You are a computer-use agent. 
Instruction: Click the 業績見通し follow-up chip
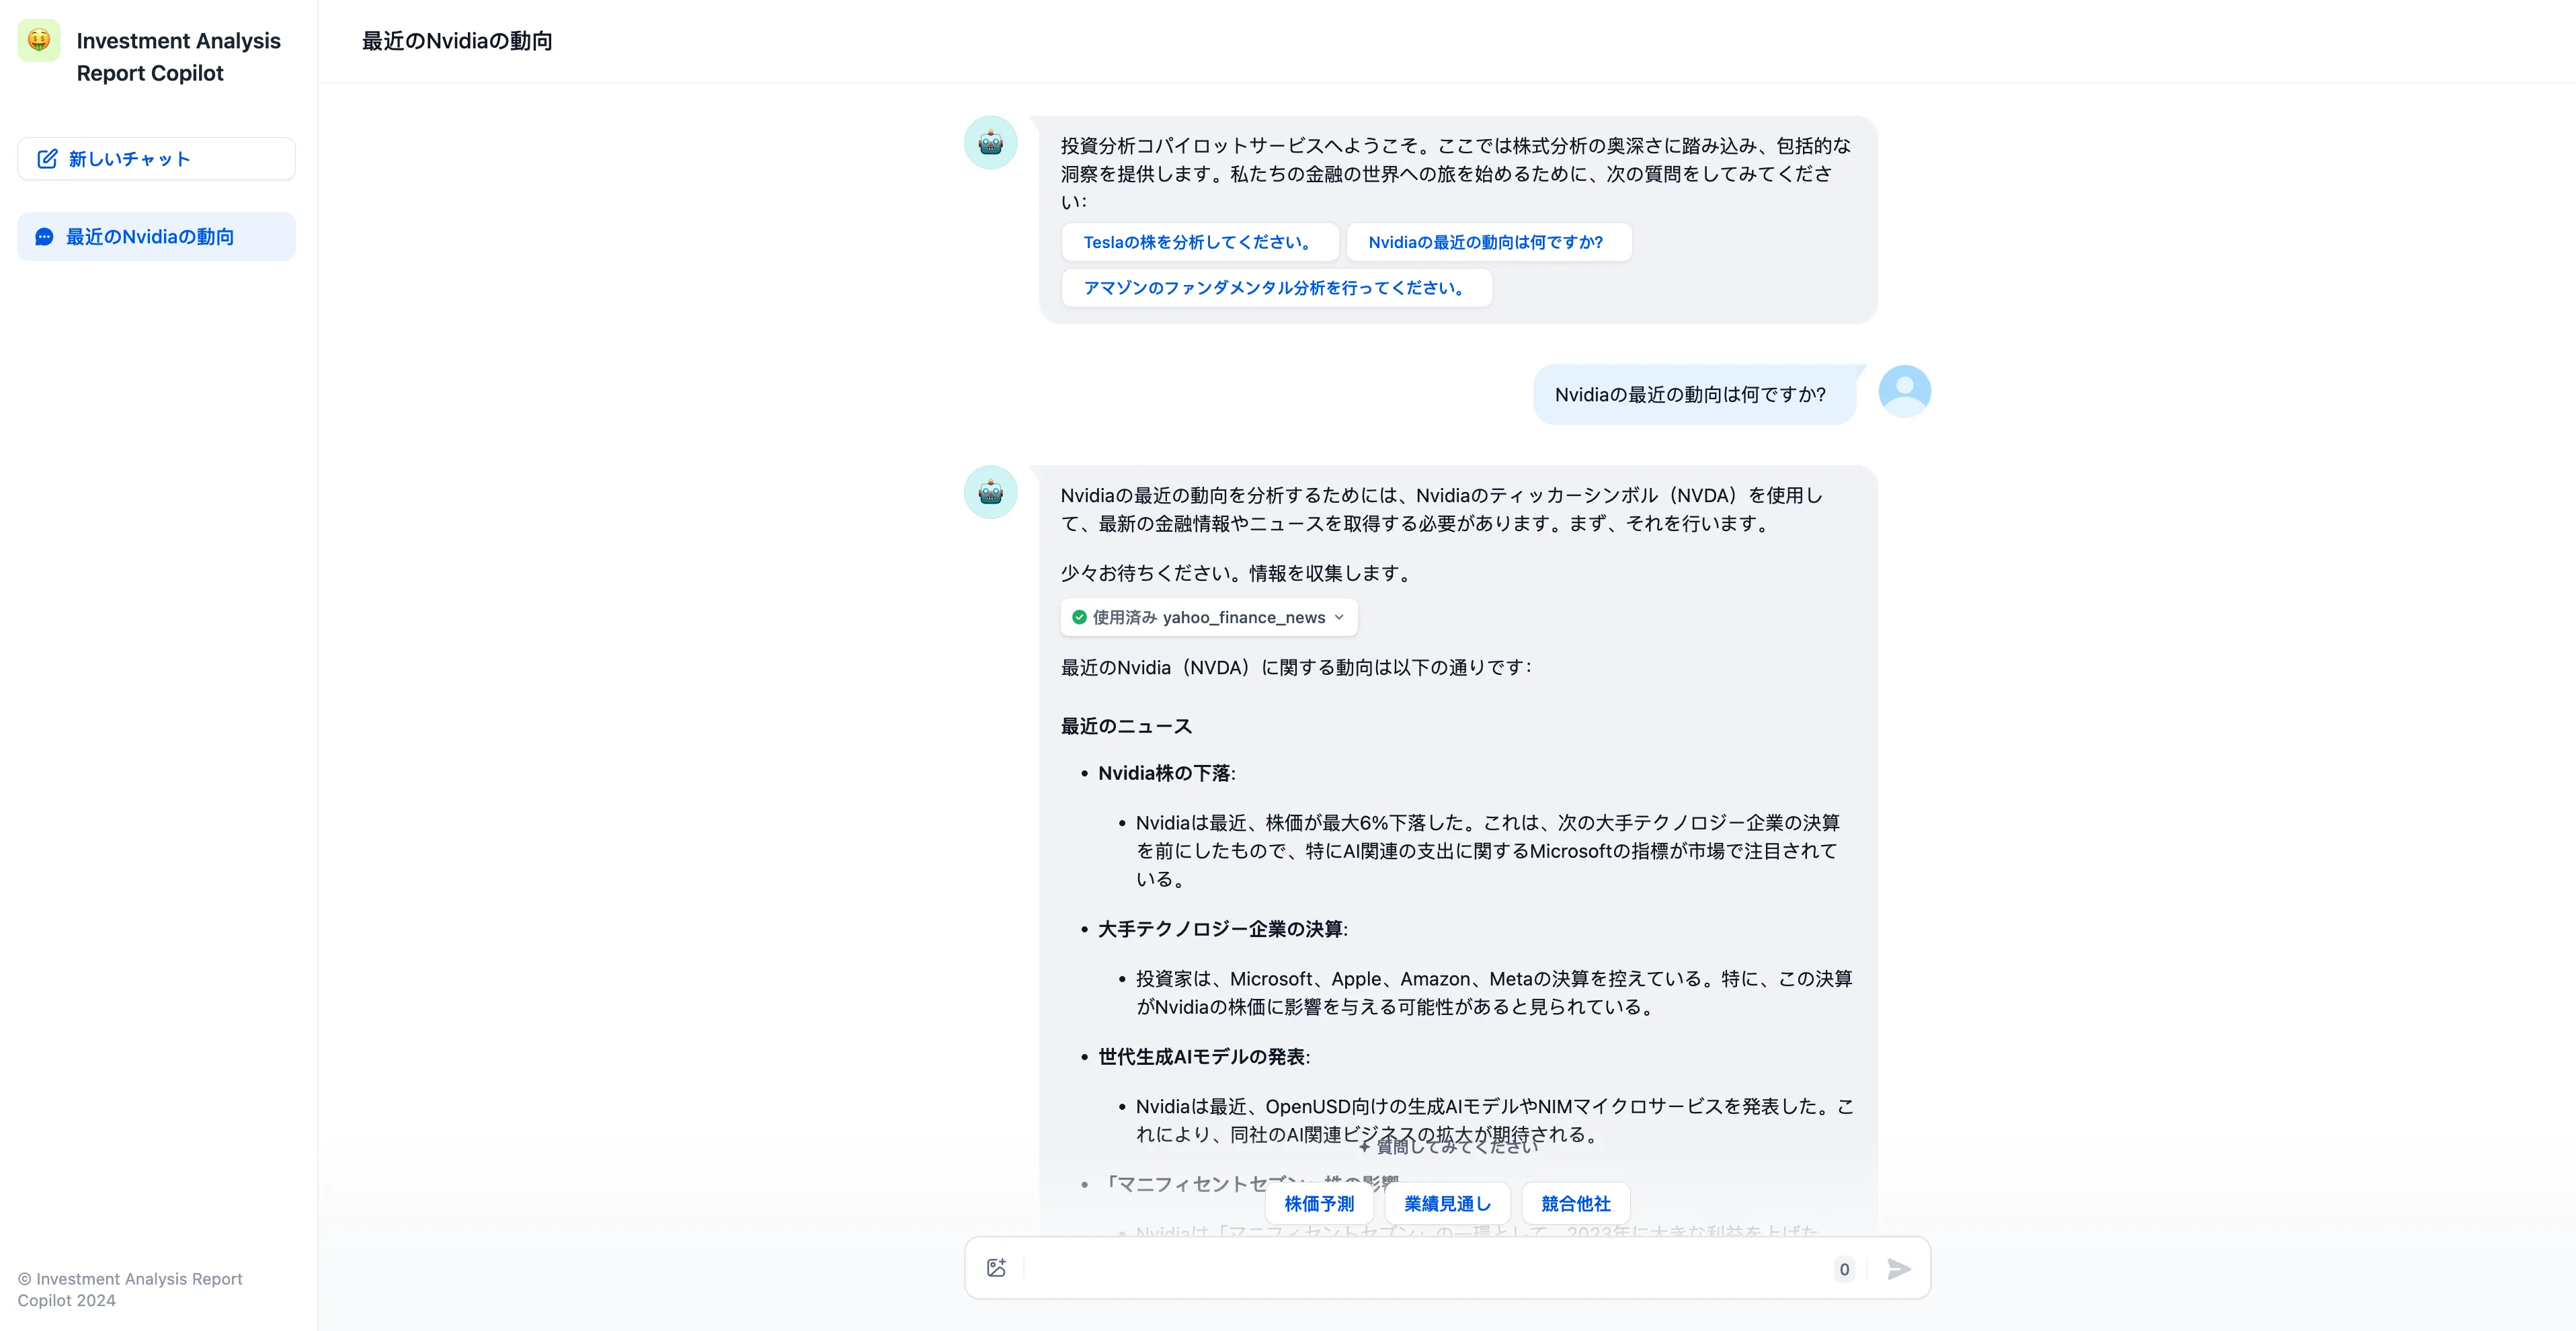tap(1447, 1204)
